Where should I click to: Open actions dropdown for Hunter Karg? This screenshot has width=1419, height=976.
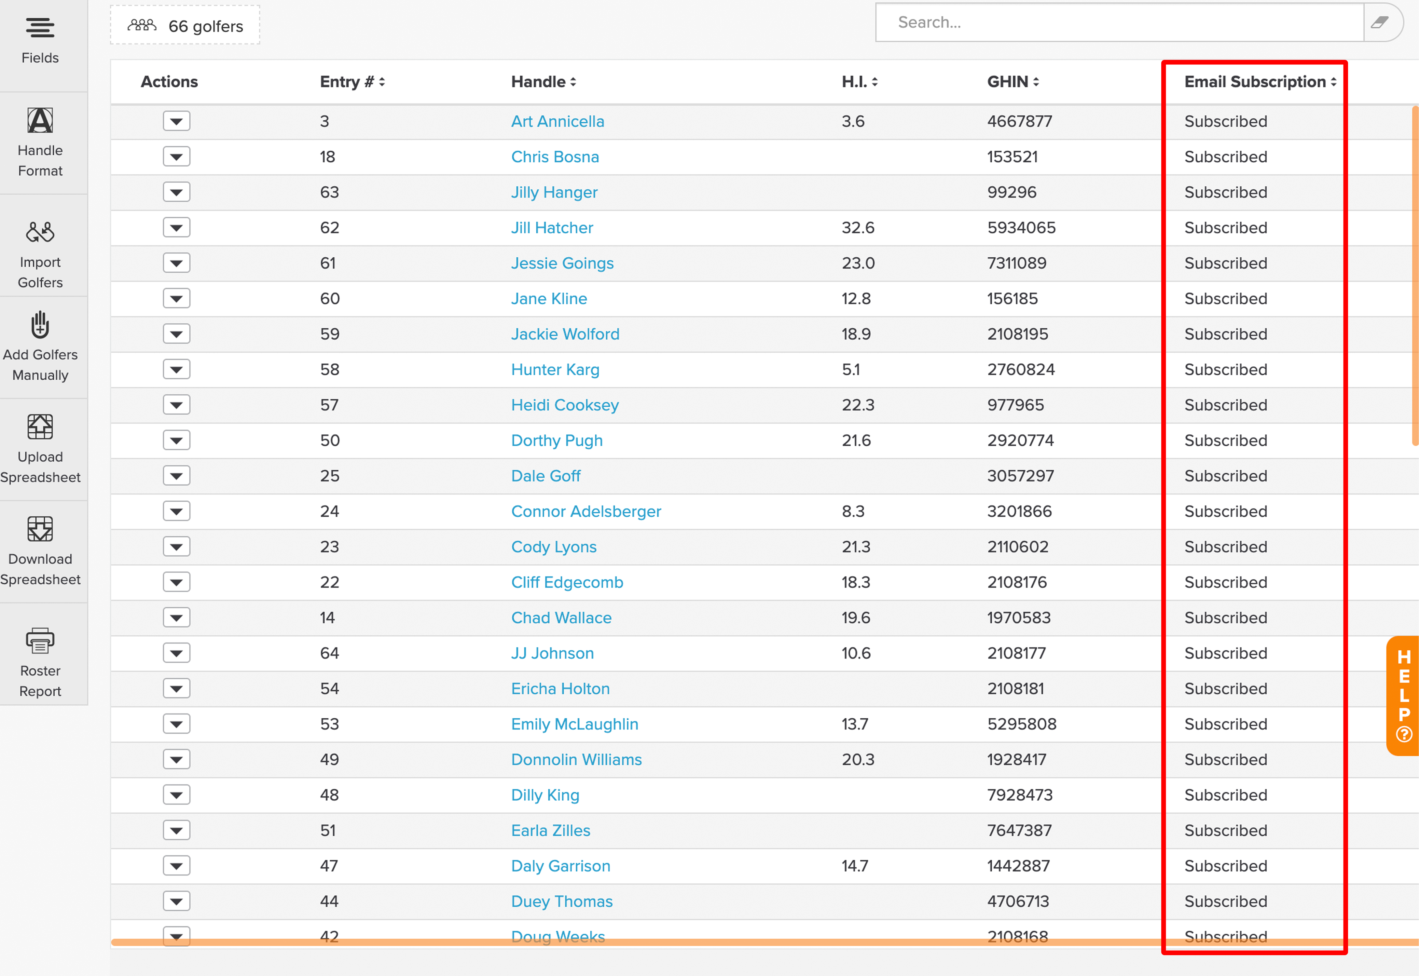click(176, 369)
